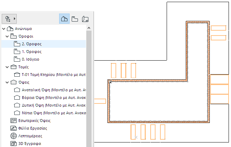Open section T-01 Τομή Κτηρίου
Viewport: 231px width, 147px height.
coord(54,75)
